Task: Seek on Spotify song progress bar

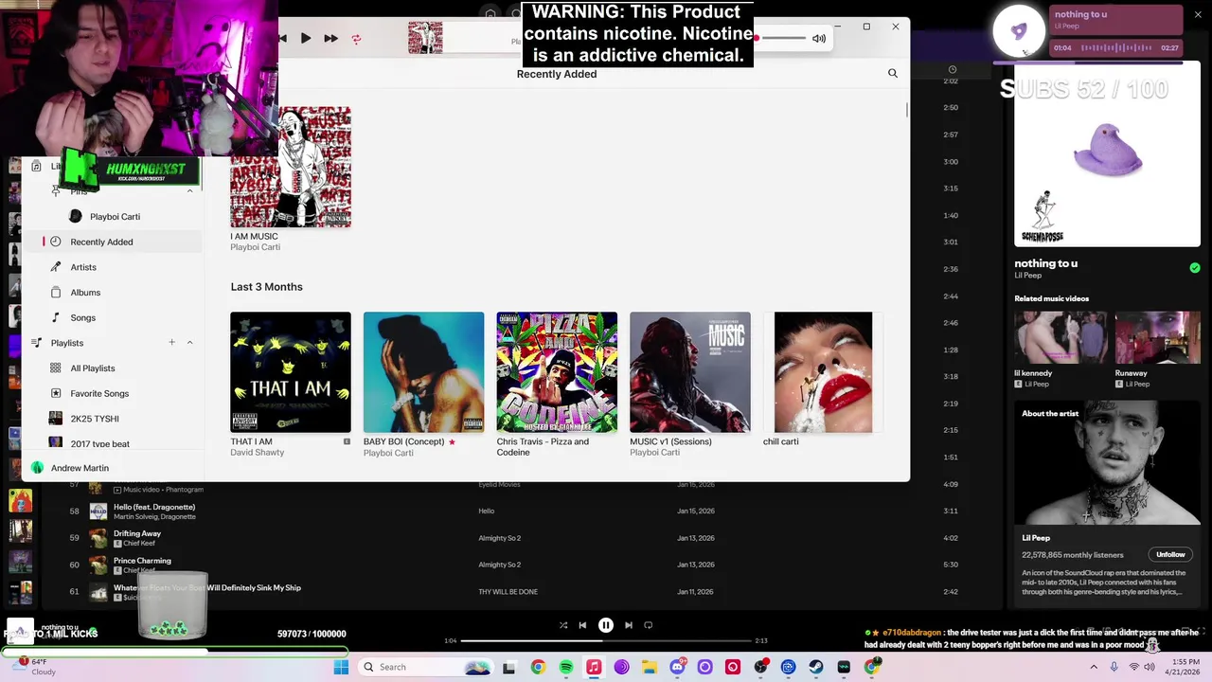Action: coord(606,641)
